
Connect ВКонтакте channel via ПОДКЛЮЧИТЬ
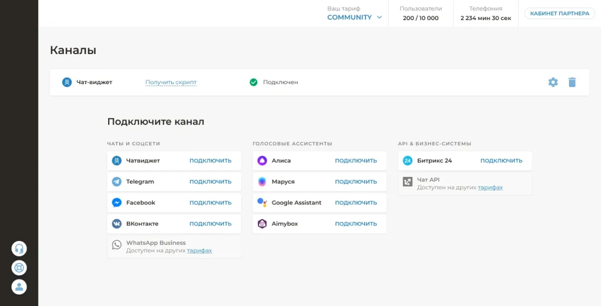click(210, 224)
